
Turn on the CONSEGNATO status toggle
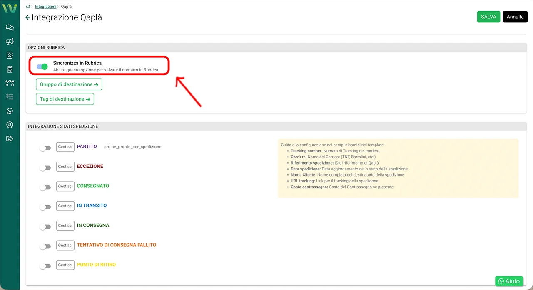click(45, 187)
